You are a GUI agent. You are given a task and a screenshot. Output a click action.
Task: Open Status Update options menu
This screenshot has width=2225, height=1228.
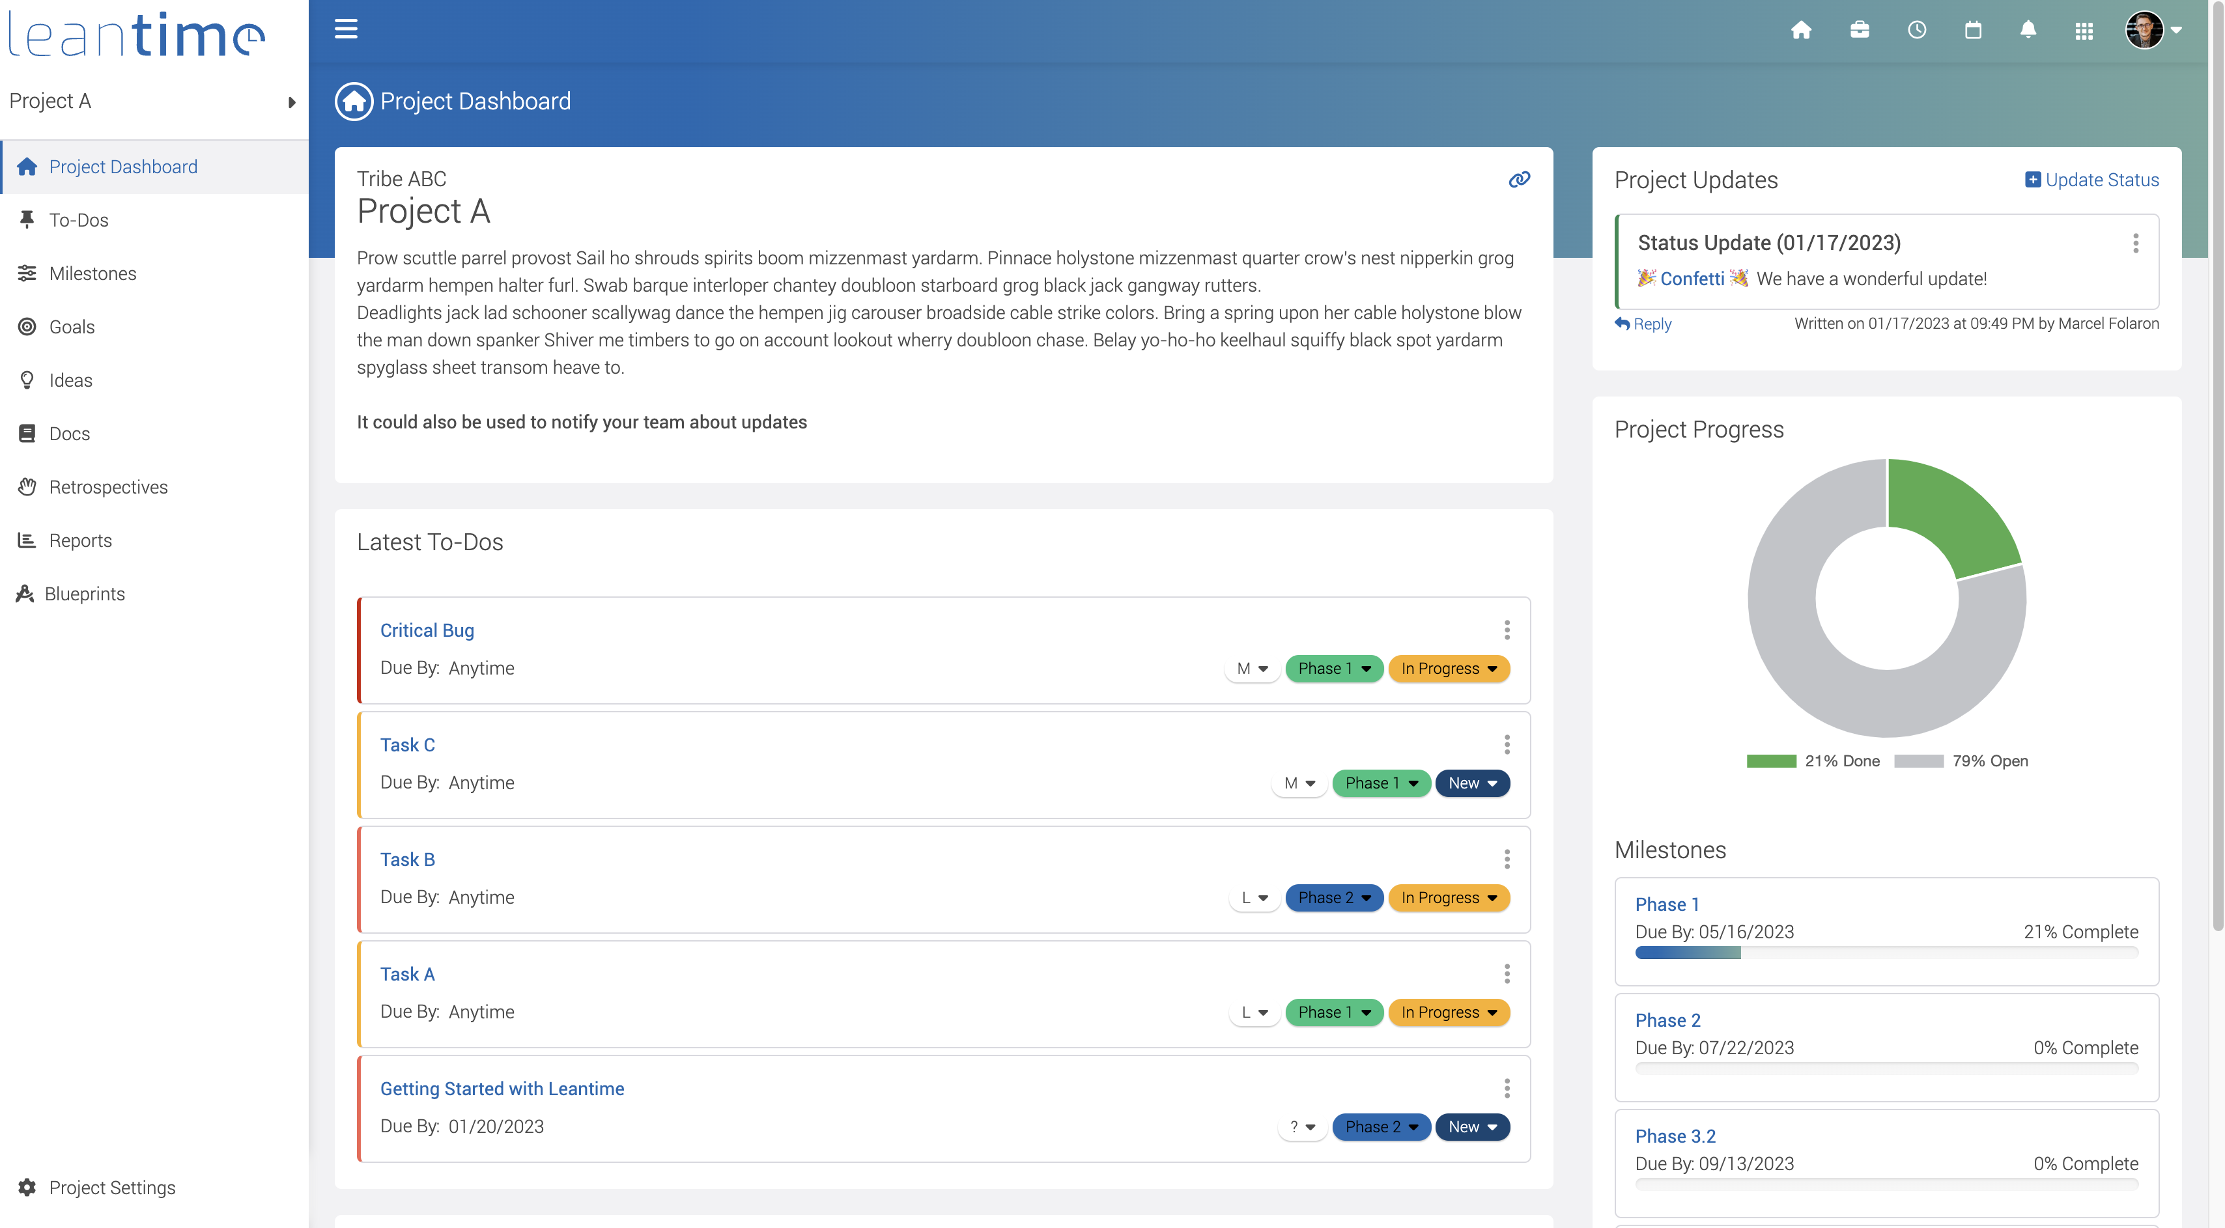(x=2135, y=244)
